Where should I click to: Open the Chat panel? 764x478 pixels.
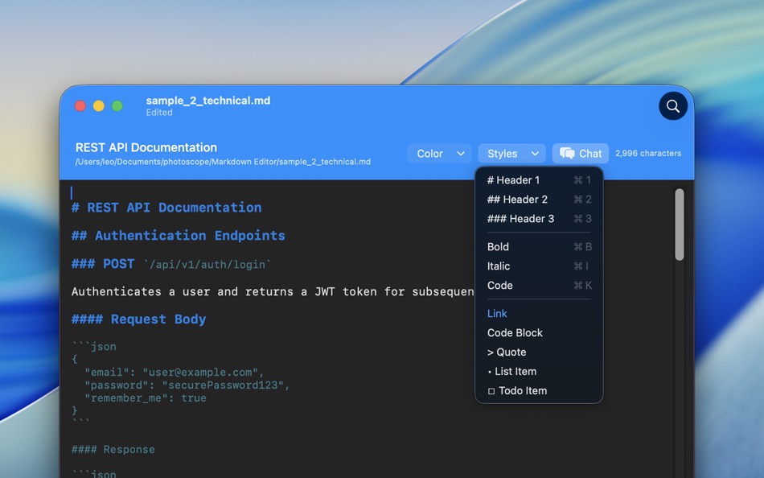point(580,153)
